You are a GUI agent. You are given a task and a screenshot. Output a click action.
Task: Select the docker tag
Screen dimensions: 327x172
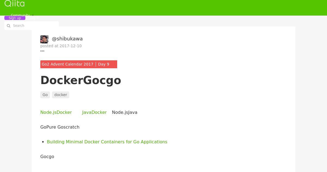[x=60, y=95]
